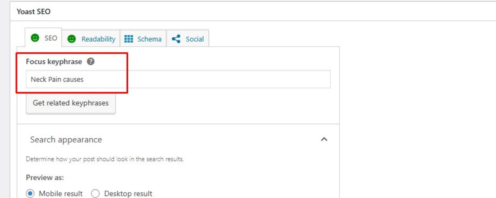Open the Focus keyphrase help question mark
This screenshot has width=496, height=198.
91,62
